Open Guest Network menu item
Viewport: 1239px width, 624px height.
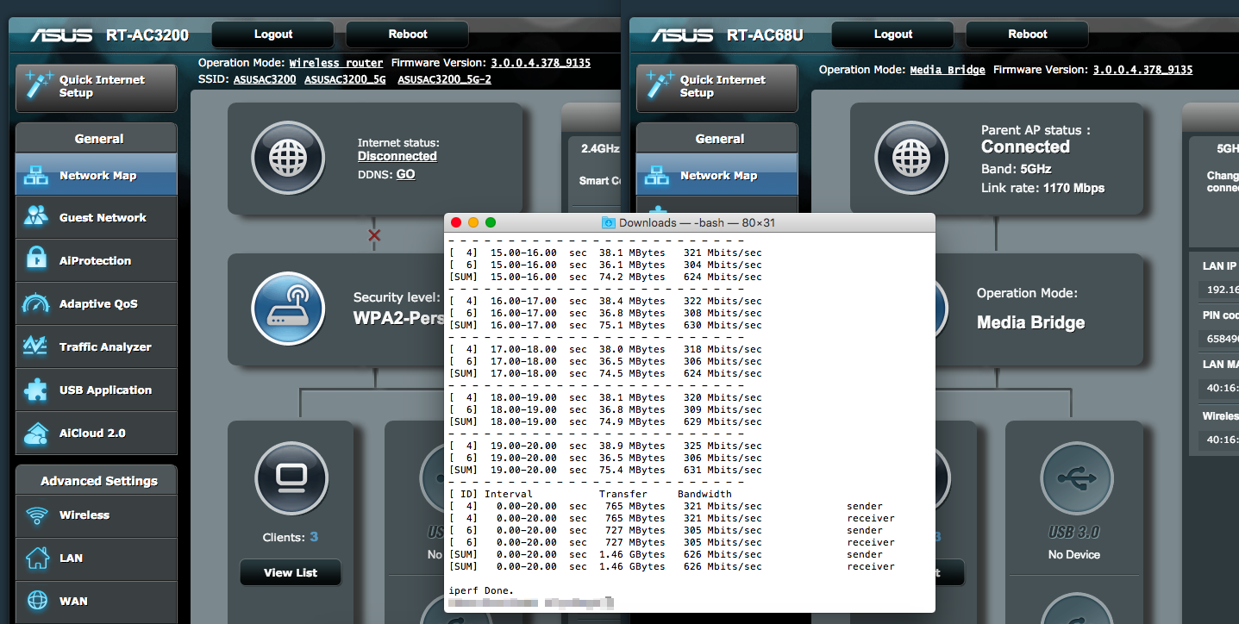(x=97, y=218)
